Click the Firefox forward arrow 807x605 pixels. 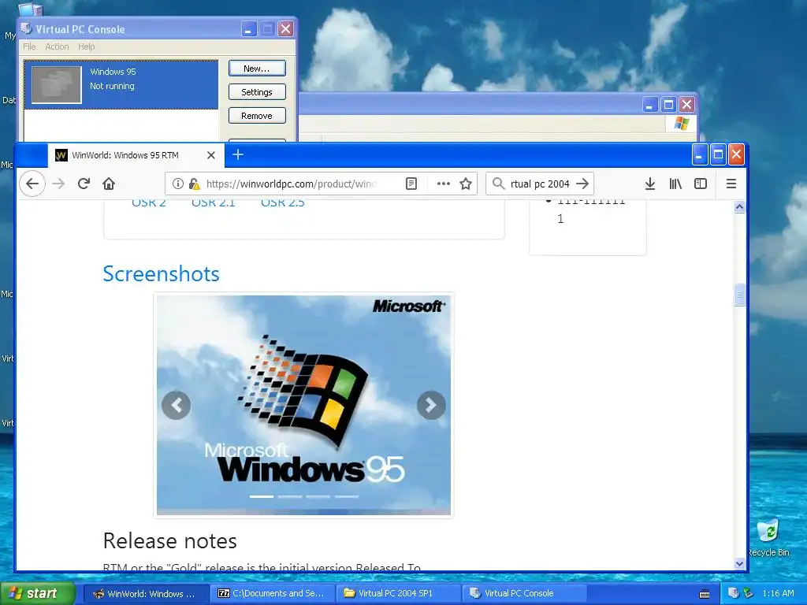tap(58, 184)
